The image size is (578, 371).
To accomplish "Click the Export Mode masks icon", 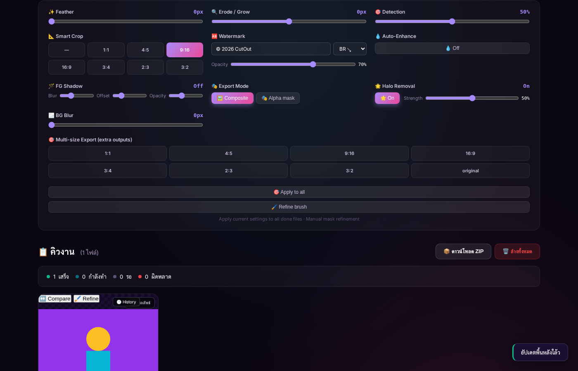I will click(214, 86).
